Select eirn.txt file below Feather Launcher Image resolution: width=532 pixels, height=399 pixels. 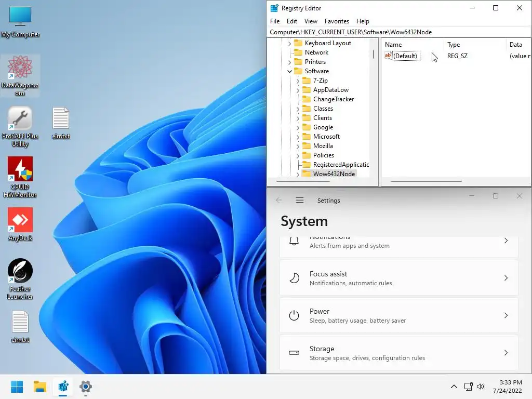20,326
